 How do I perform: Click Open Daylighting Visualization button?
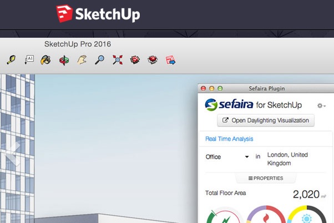click(x=266, y=120)
